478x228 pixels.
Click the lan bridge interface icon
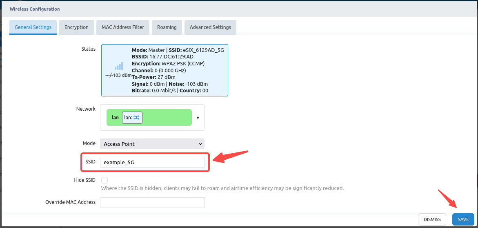136,118
